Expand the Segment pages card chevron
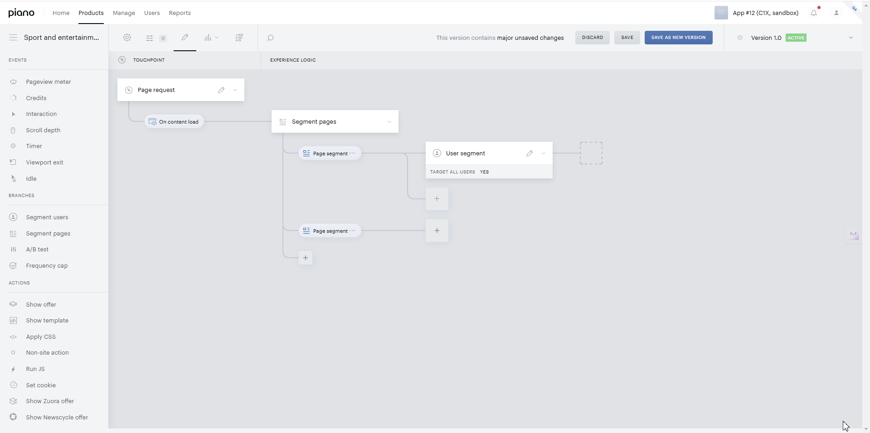 (389, 122)
